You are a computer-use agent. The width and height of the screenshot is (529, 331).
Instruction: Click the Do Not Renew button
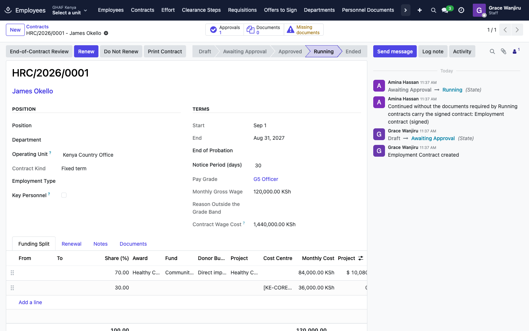point(121,51)
